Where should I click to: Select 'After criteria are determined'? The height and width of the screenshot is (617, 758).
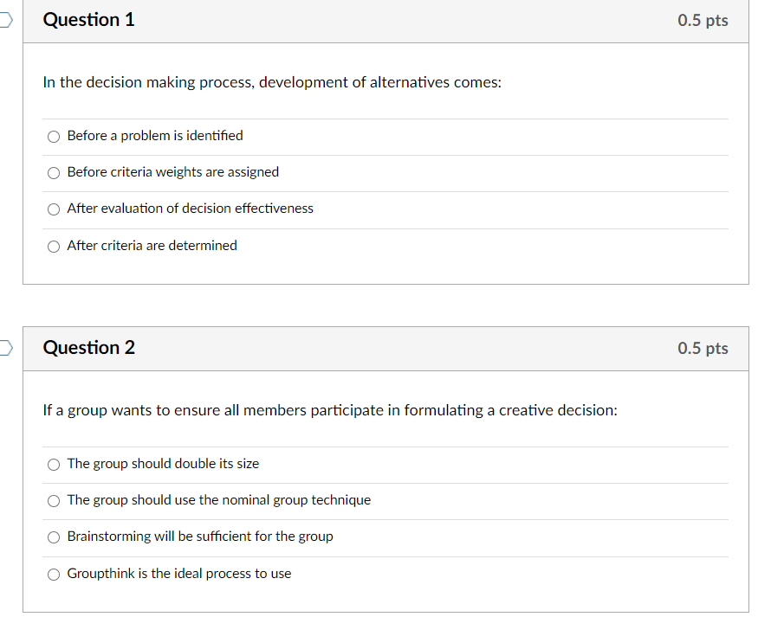point(53,246)
